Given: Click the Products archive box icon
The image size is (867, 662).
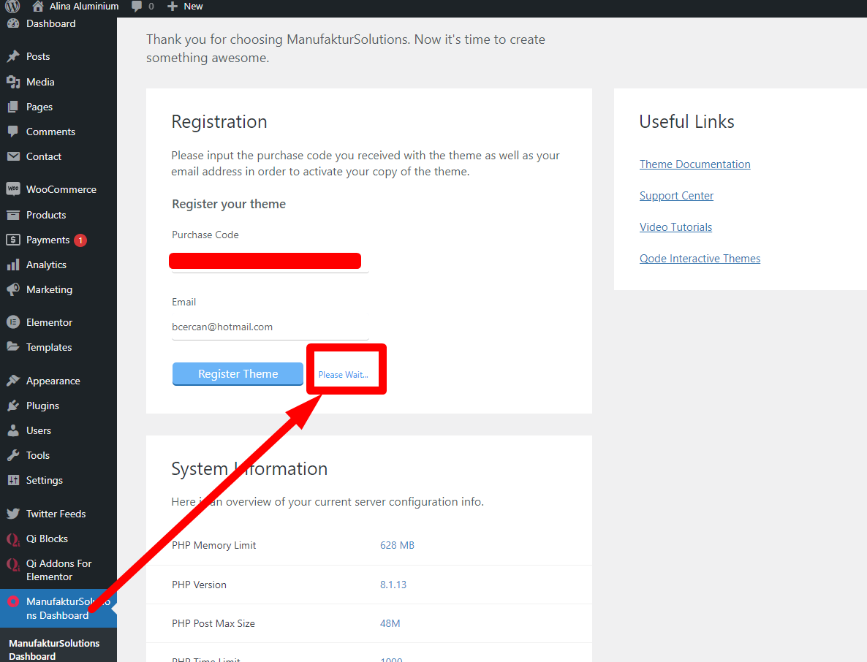Looking at the screenshot, I should tap(13, 215).
